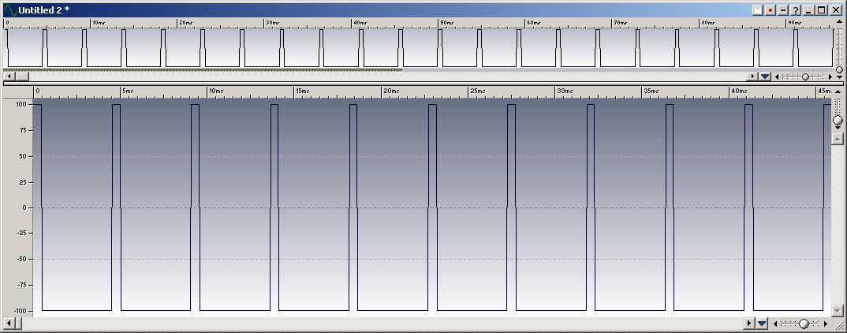The height and width of the screenshot is (333, 847).
Task: Click overview scrollbar left arrow
Action: coord(9,77)
